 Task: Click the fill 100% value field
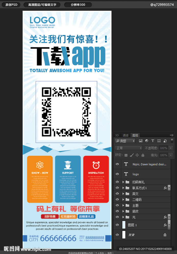[163, 155]
